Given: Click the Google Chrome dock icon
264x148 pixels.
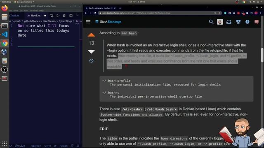Looking at the screenshot, I should point(5,43).
